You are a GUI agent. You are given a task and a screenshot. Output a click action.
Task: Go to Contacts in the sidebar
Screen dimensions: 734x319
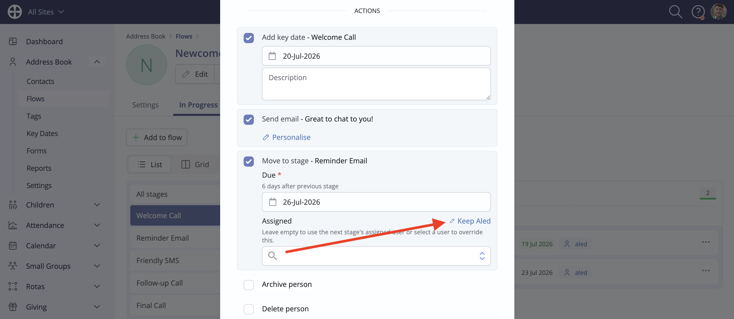pos(40,81)
